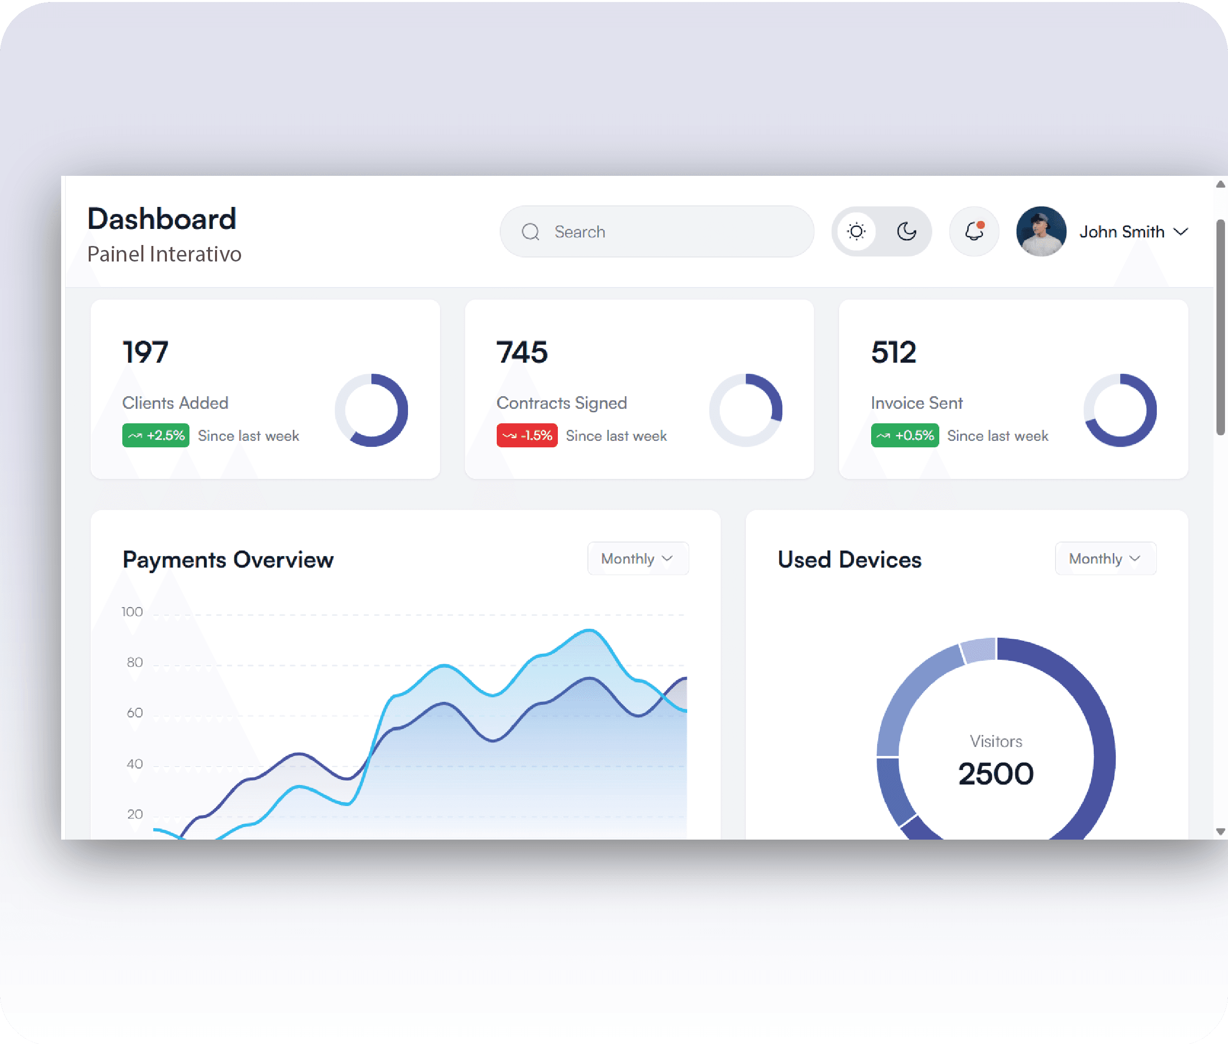Click the vertical scrollbar thumb
The image size is (1228, 1044).
coord(1220,327)
